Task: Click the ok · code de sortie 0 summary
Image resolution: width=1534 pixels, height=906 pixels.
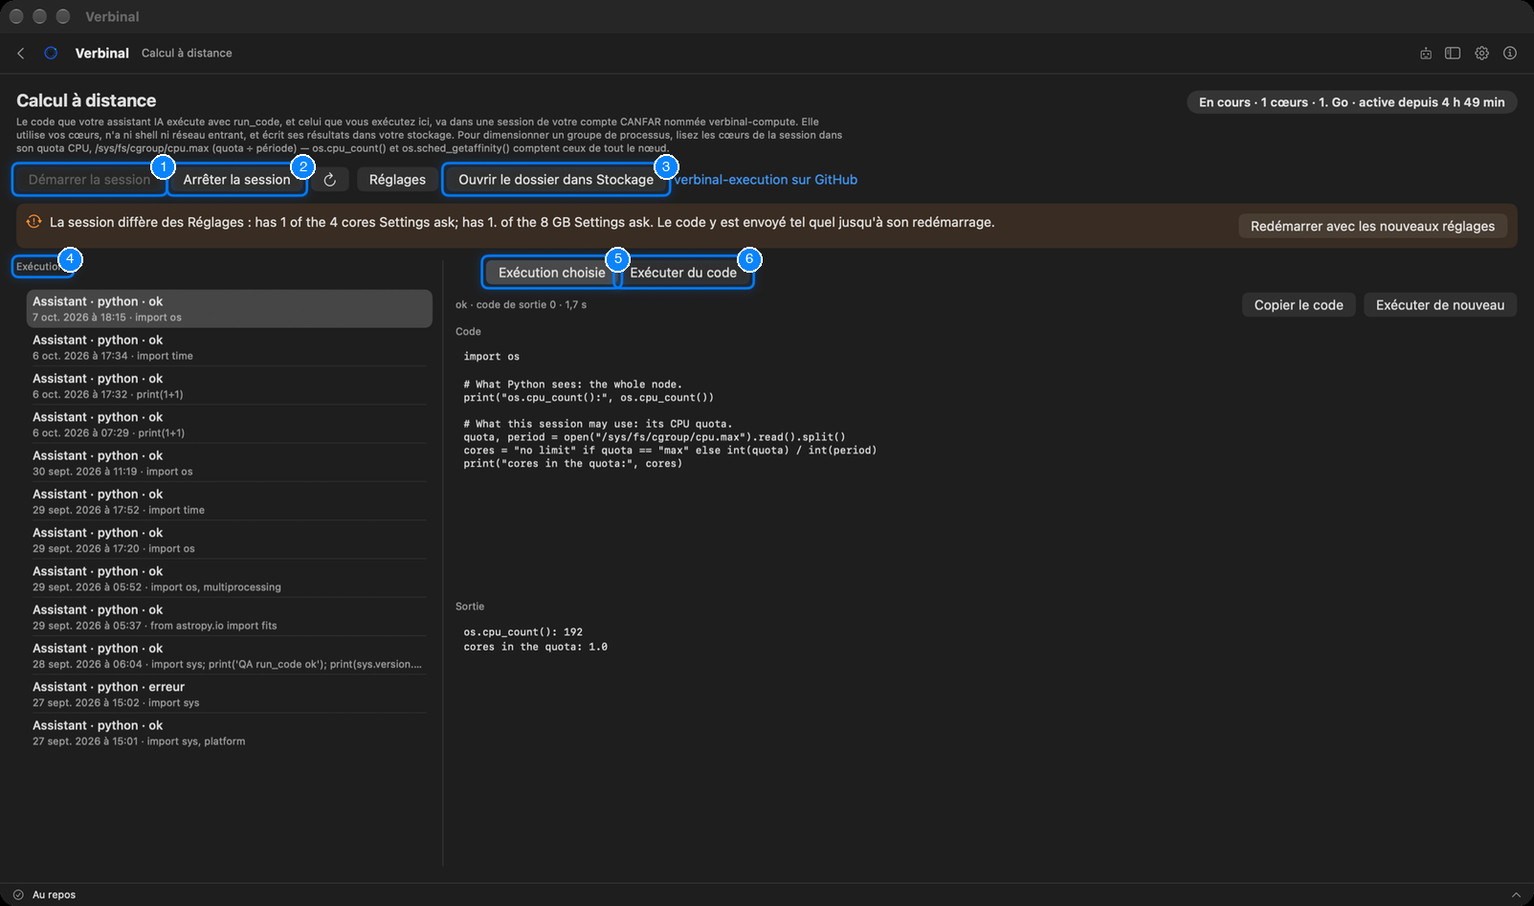Action: coord(521,305)
